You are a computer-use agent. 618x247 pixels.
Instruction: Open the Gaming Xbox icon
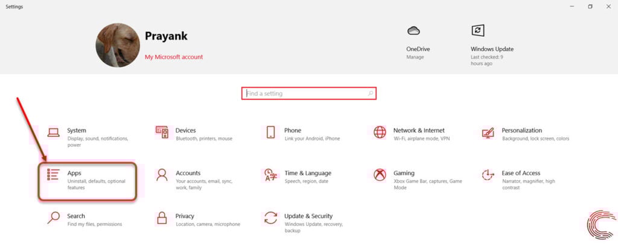pos(380,175)
